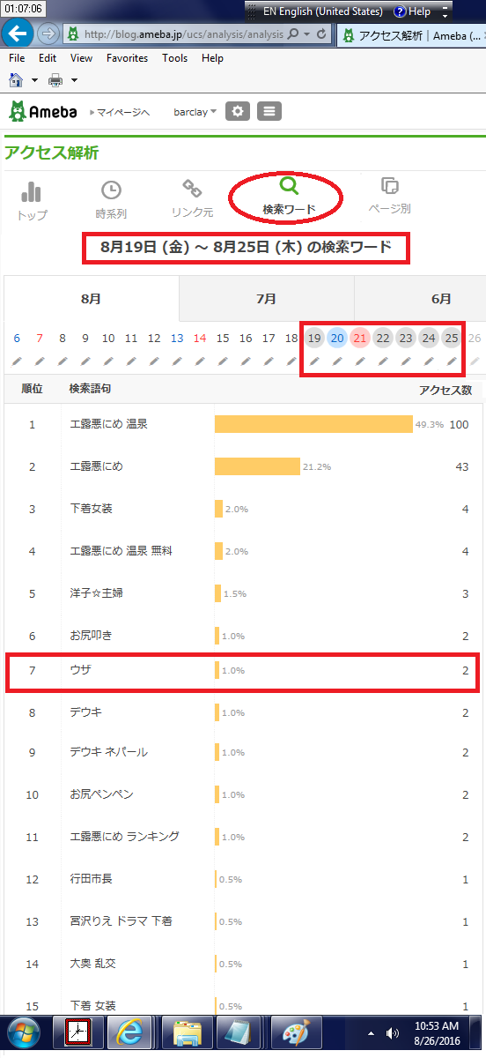Open the hamburger menu icon
This screenshot has height=1058, width=486.
269,112
